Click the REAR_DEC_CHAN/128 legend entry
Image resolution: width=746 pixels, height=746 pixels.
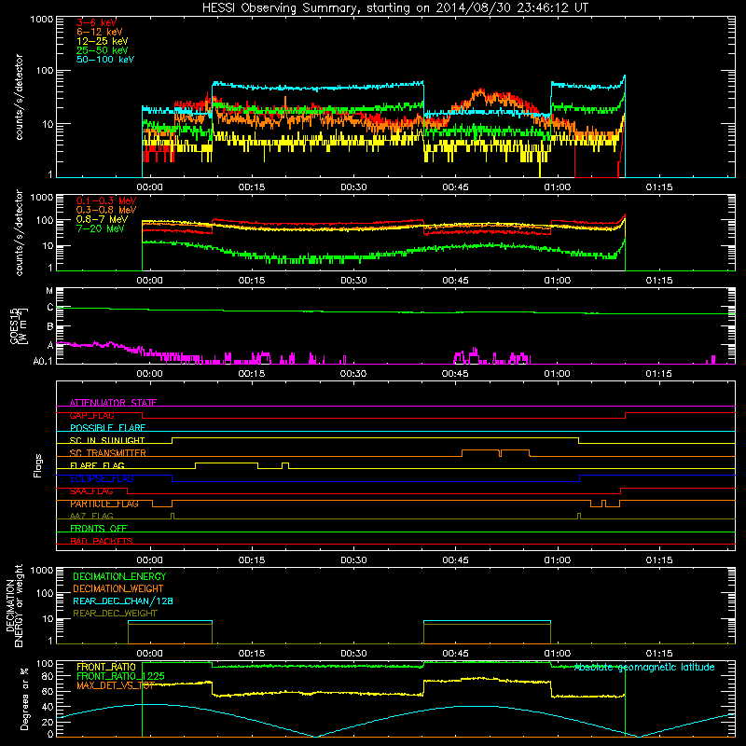coord(123,601)
